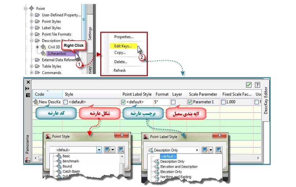296x187 pixels.
Task: Expand the User-Defined Property folder
Action: click(32, 15)
